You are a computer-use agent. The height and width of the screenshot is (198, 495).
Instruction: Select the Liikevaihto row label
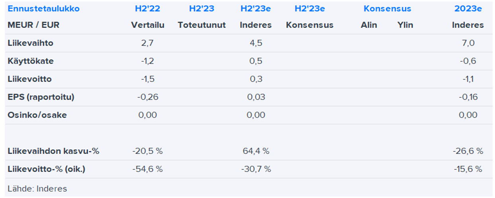(x=30, y=43)
